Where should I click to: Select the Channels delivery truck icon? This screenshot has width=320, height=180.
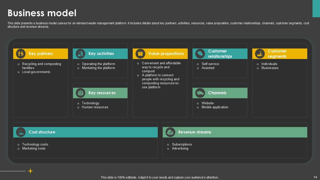(200, 93)
